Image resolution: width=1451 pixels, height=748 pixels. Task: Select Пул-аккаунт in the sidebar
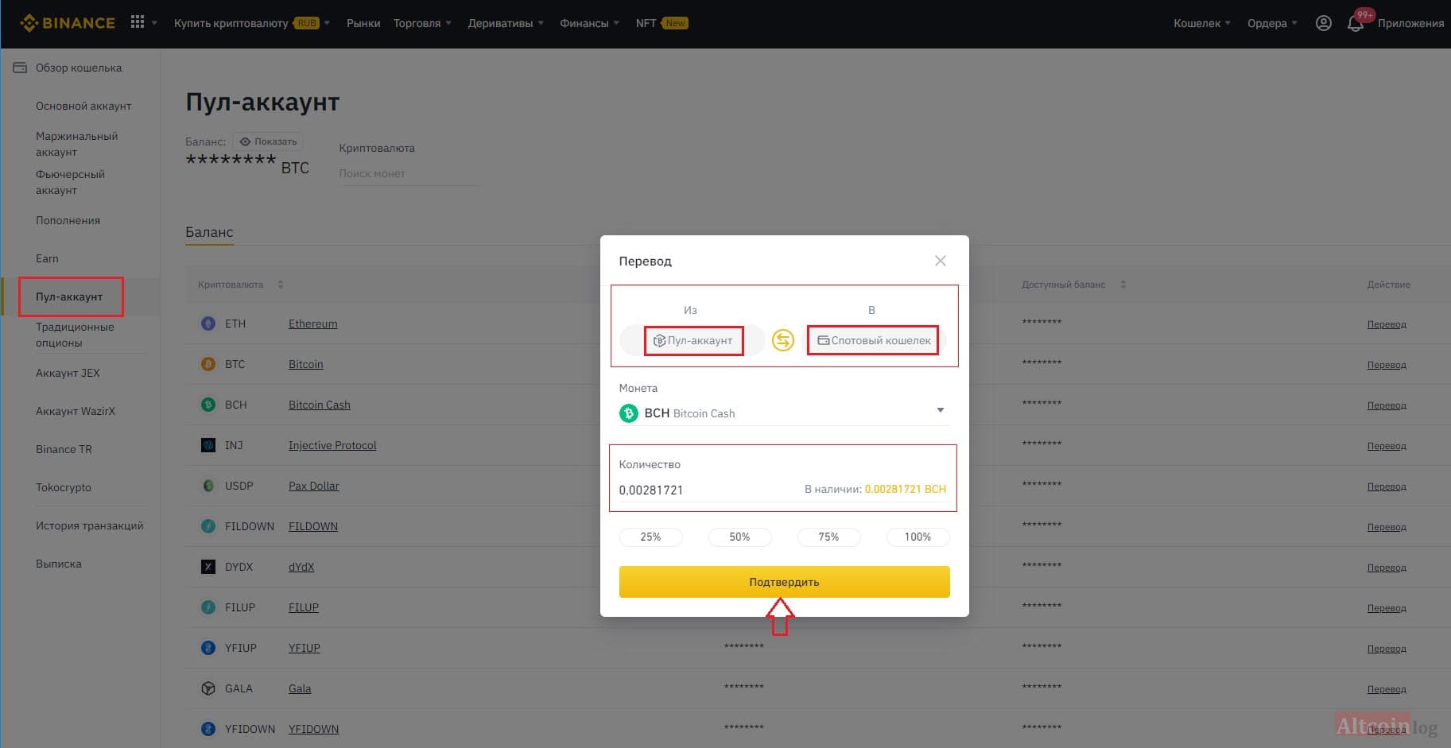69,296
